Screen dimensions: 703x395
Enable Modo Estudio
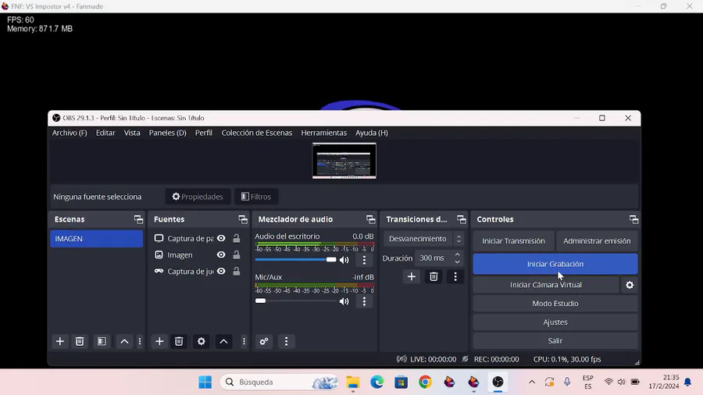pos(555,304)
